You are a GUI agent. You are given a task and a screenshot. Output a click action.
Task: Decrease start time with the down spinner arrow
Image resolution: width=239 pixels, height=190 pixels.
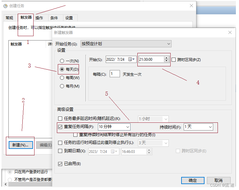tap(167, 61)
